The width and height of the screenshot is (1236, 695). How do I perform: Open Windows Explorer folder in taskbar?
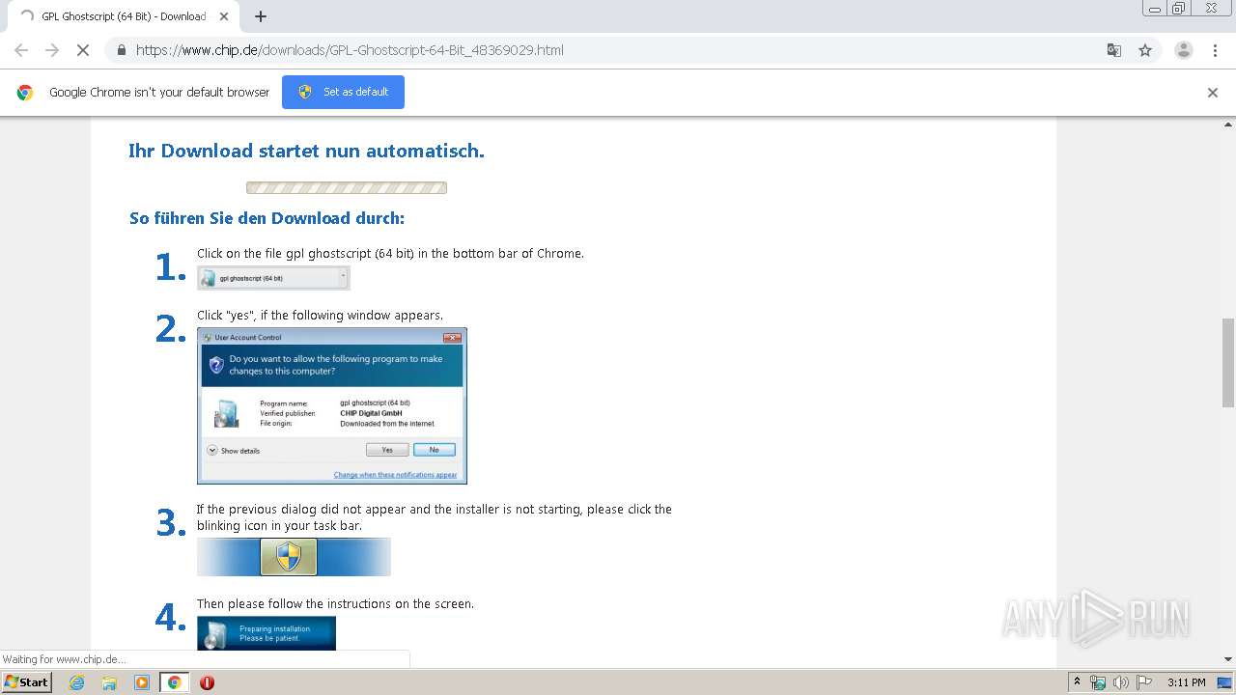click(x=109, y=682)
